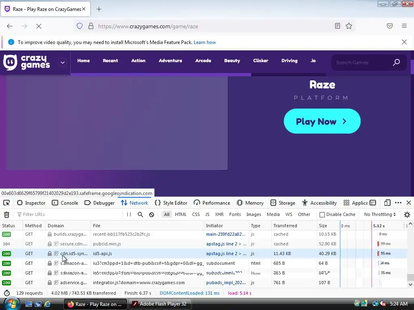This screenshot has width=414, height=310.
Task: Filter requests by JS
Action: [207, 214]
